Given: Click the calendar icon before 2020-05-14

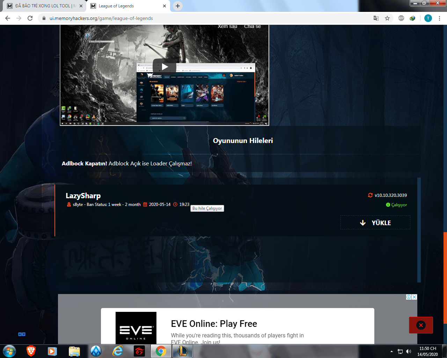Looking at the screenshot, I should [x=145, y=205].
